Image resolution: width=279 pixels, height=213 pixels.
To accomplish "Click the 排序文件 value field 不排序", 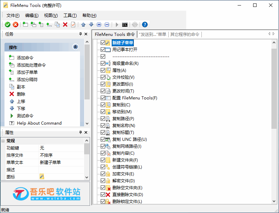I will point(61,155).
